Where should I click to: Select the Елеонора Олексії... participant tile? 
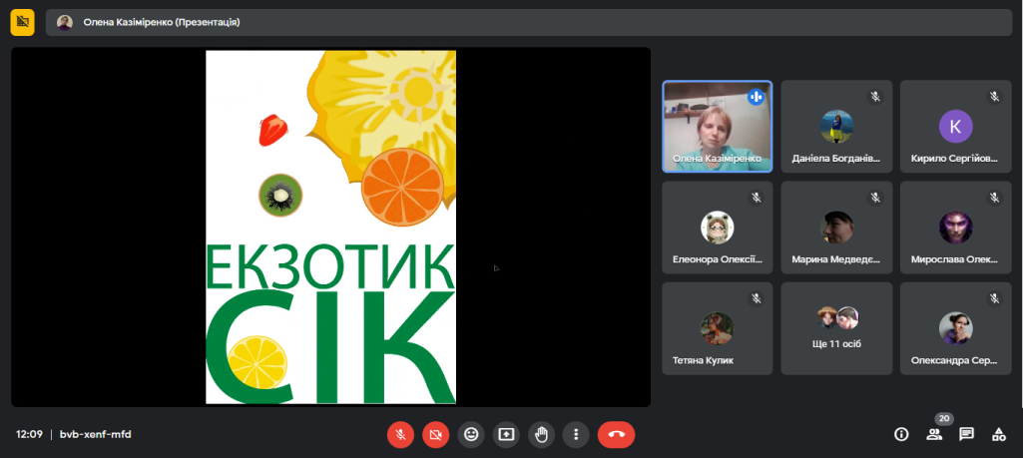tap(717, 228)
